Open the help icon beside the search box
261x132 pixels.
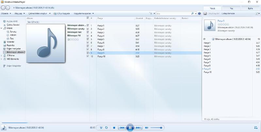[199, 14]
